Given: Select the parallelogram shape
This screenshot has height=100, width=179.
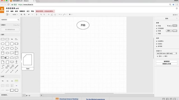Looking at the screenshot, I should coord(7,48).
